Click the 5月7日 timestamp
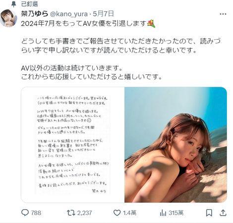 (x=103, y=14)
